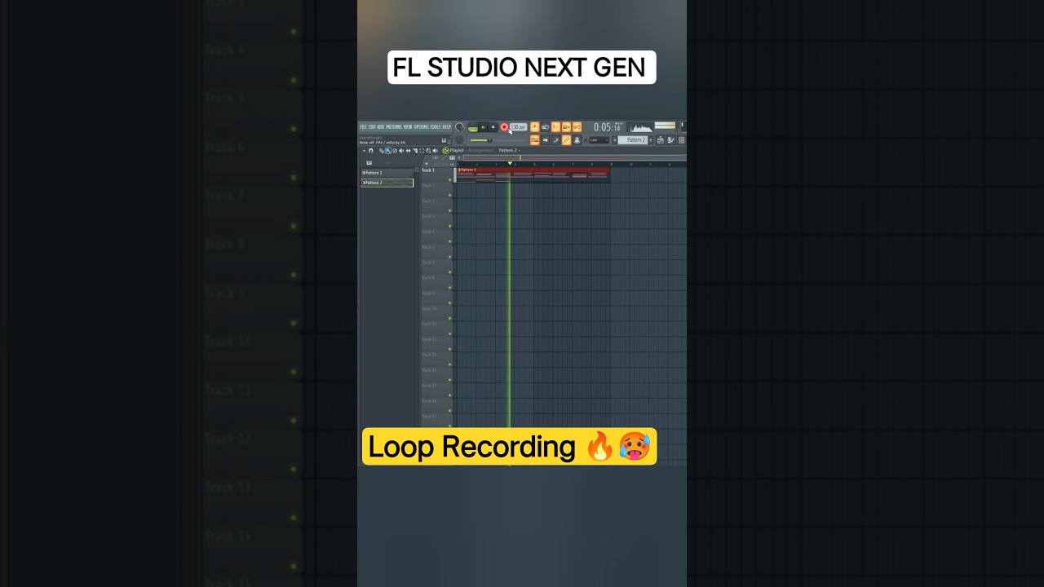The width and height of the screenshot is (1044, 587).
Task: Toggle typing keyboard to piano button
Action: [x=535, y=140]
